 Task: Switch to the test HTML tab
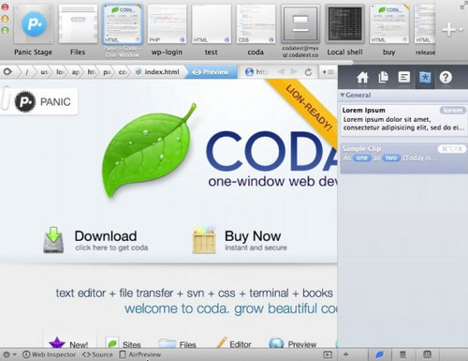coord(212,30)
